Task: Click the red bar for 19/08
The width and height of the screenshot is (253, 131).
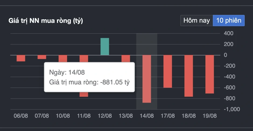Action: pos(210,74)
